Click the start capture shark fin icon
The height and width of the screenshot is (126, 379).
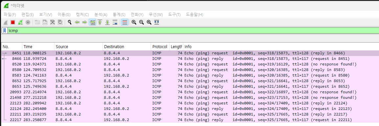pyautogui.click(x=6, y=22)
